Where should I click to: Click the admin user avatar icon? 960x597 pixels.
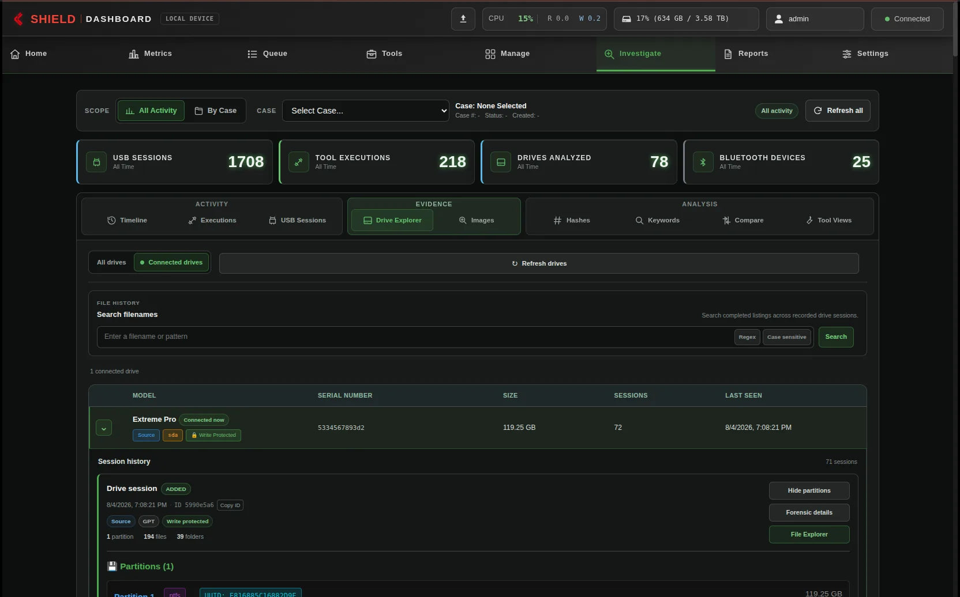click(779, 19)
